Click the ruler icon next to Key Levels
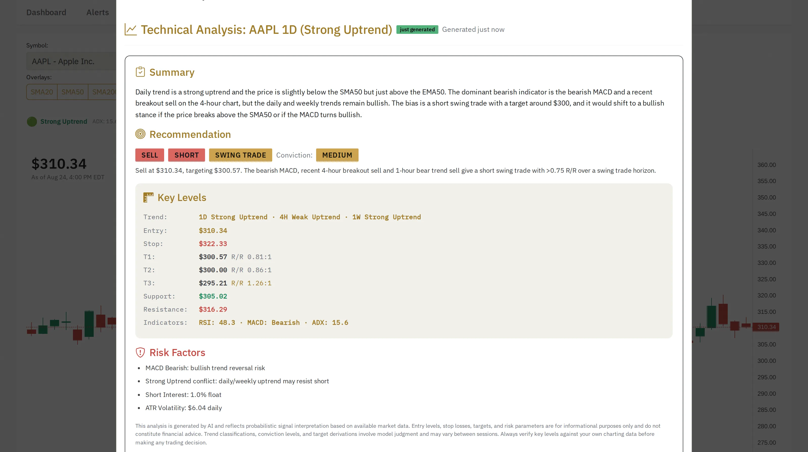The height and width of the screenshot is (452, 808). tap(148, 198)
